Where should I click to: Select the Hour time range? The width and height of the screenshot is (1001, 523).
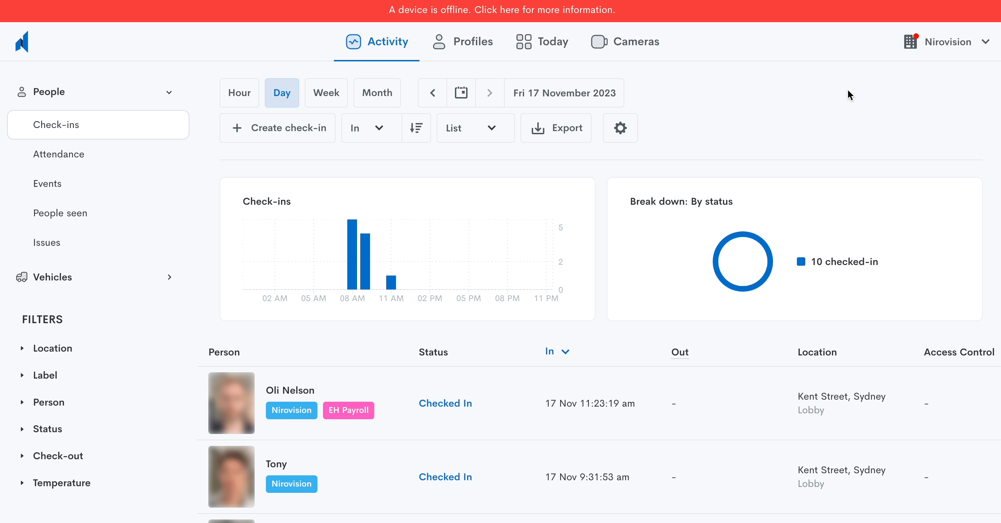pos(239,93)
